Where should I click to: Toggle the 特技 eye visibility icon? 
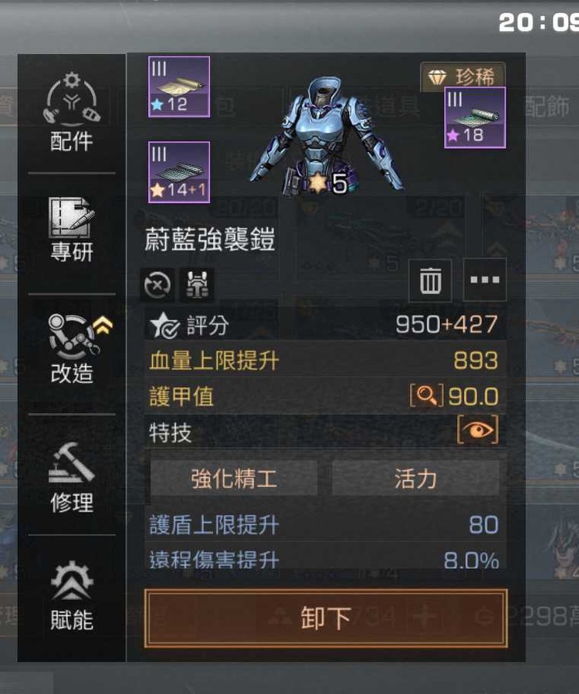pos(477,429)
